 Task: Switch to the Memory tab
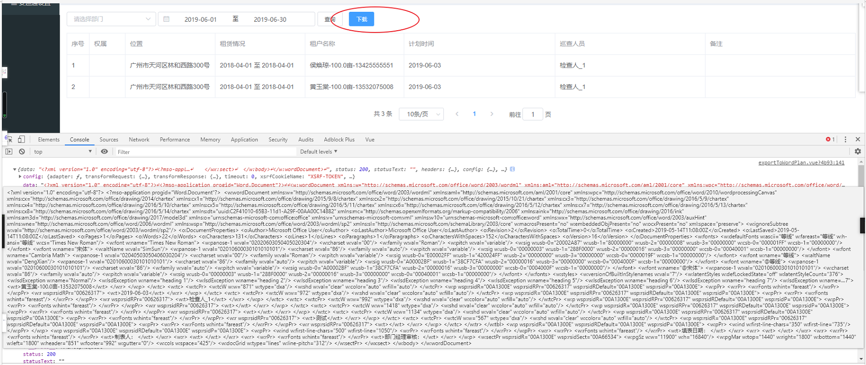click(210, 140)
